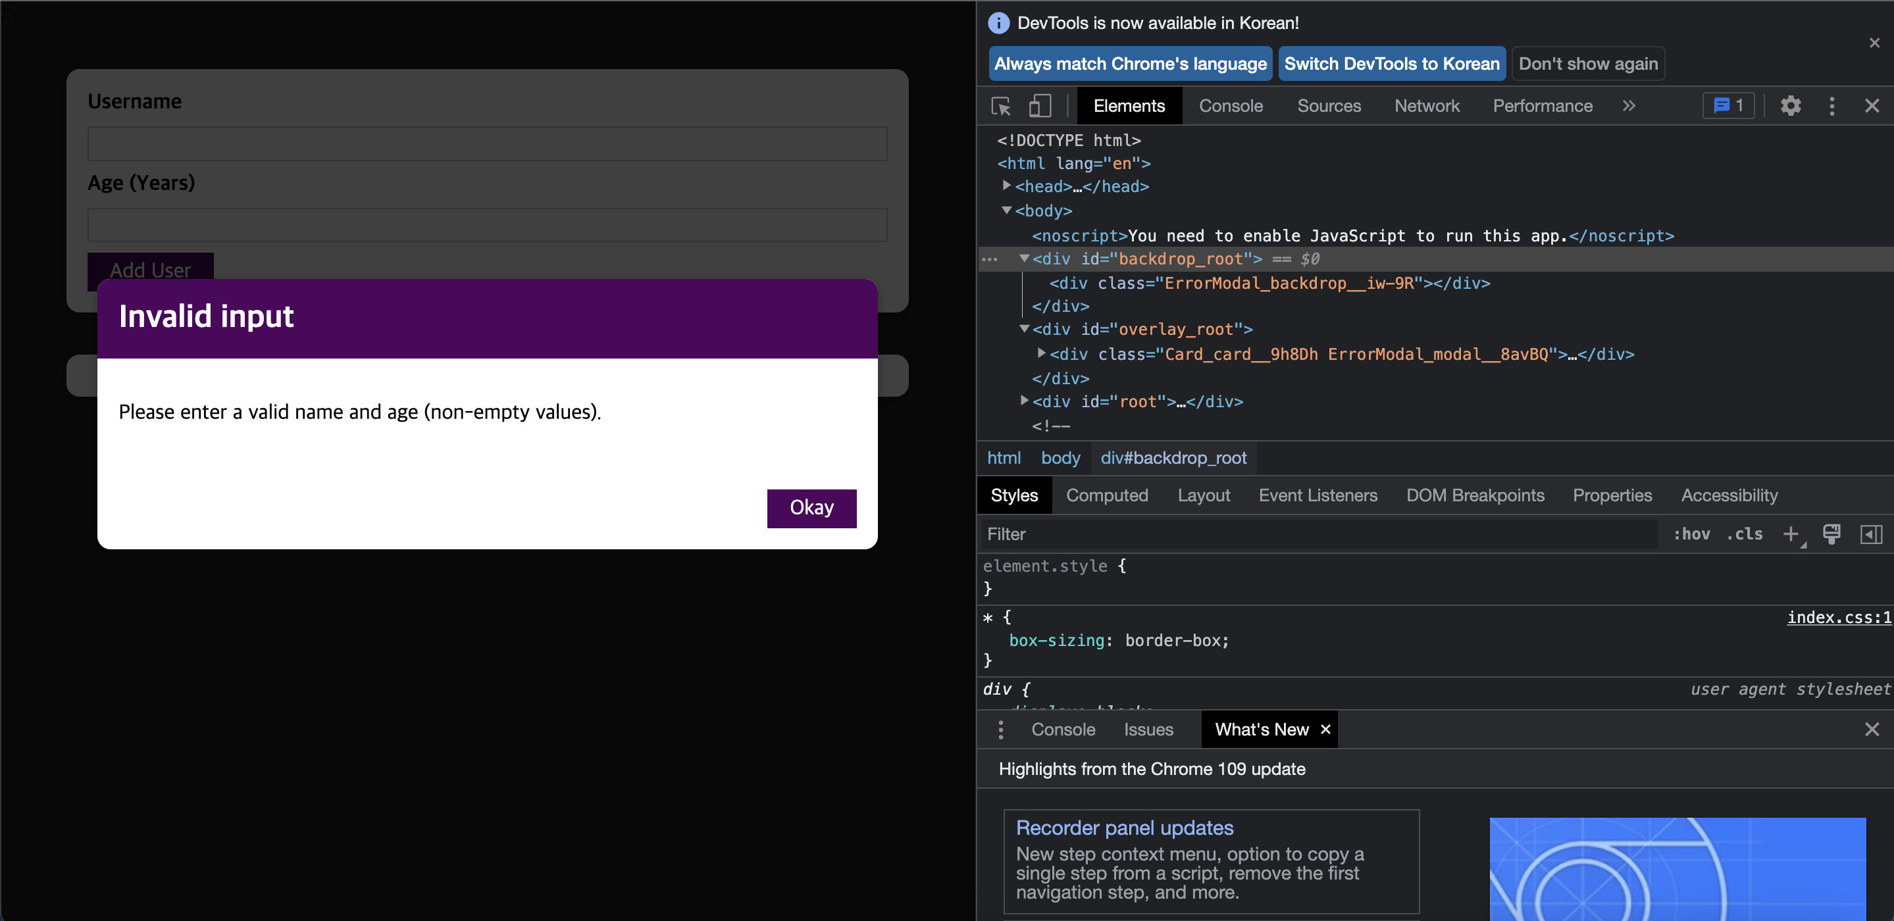Click the inspect element cursor icon
Screen dimensions: 1894x921
click(1002, 107)
